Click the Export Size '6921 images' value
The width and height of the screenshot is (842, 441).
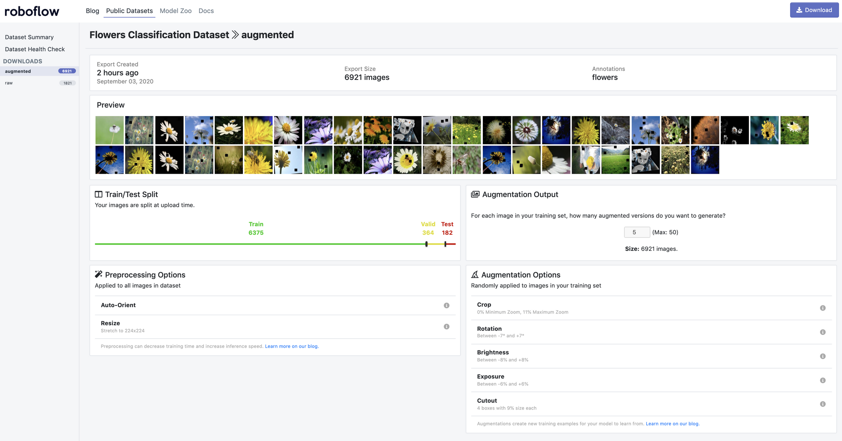pyautogui.click(x=367, y=77)
